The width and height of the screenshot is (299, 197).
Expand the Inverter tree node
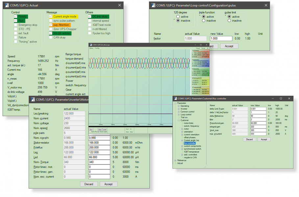point(179,109)
